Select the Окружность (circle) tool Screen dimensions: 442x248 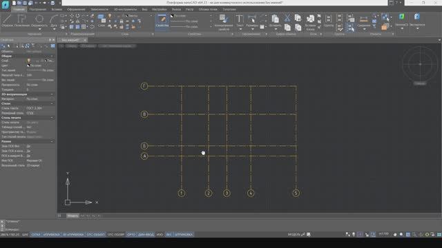39,21
